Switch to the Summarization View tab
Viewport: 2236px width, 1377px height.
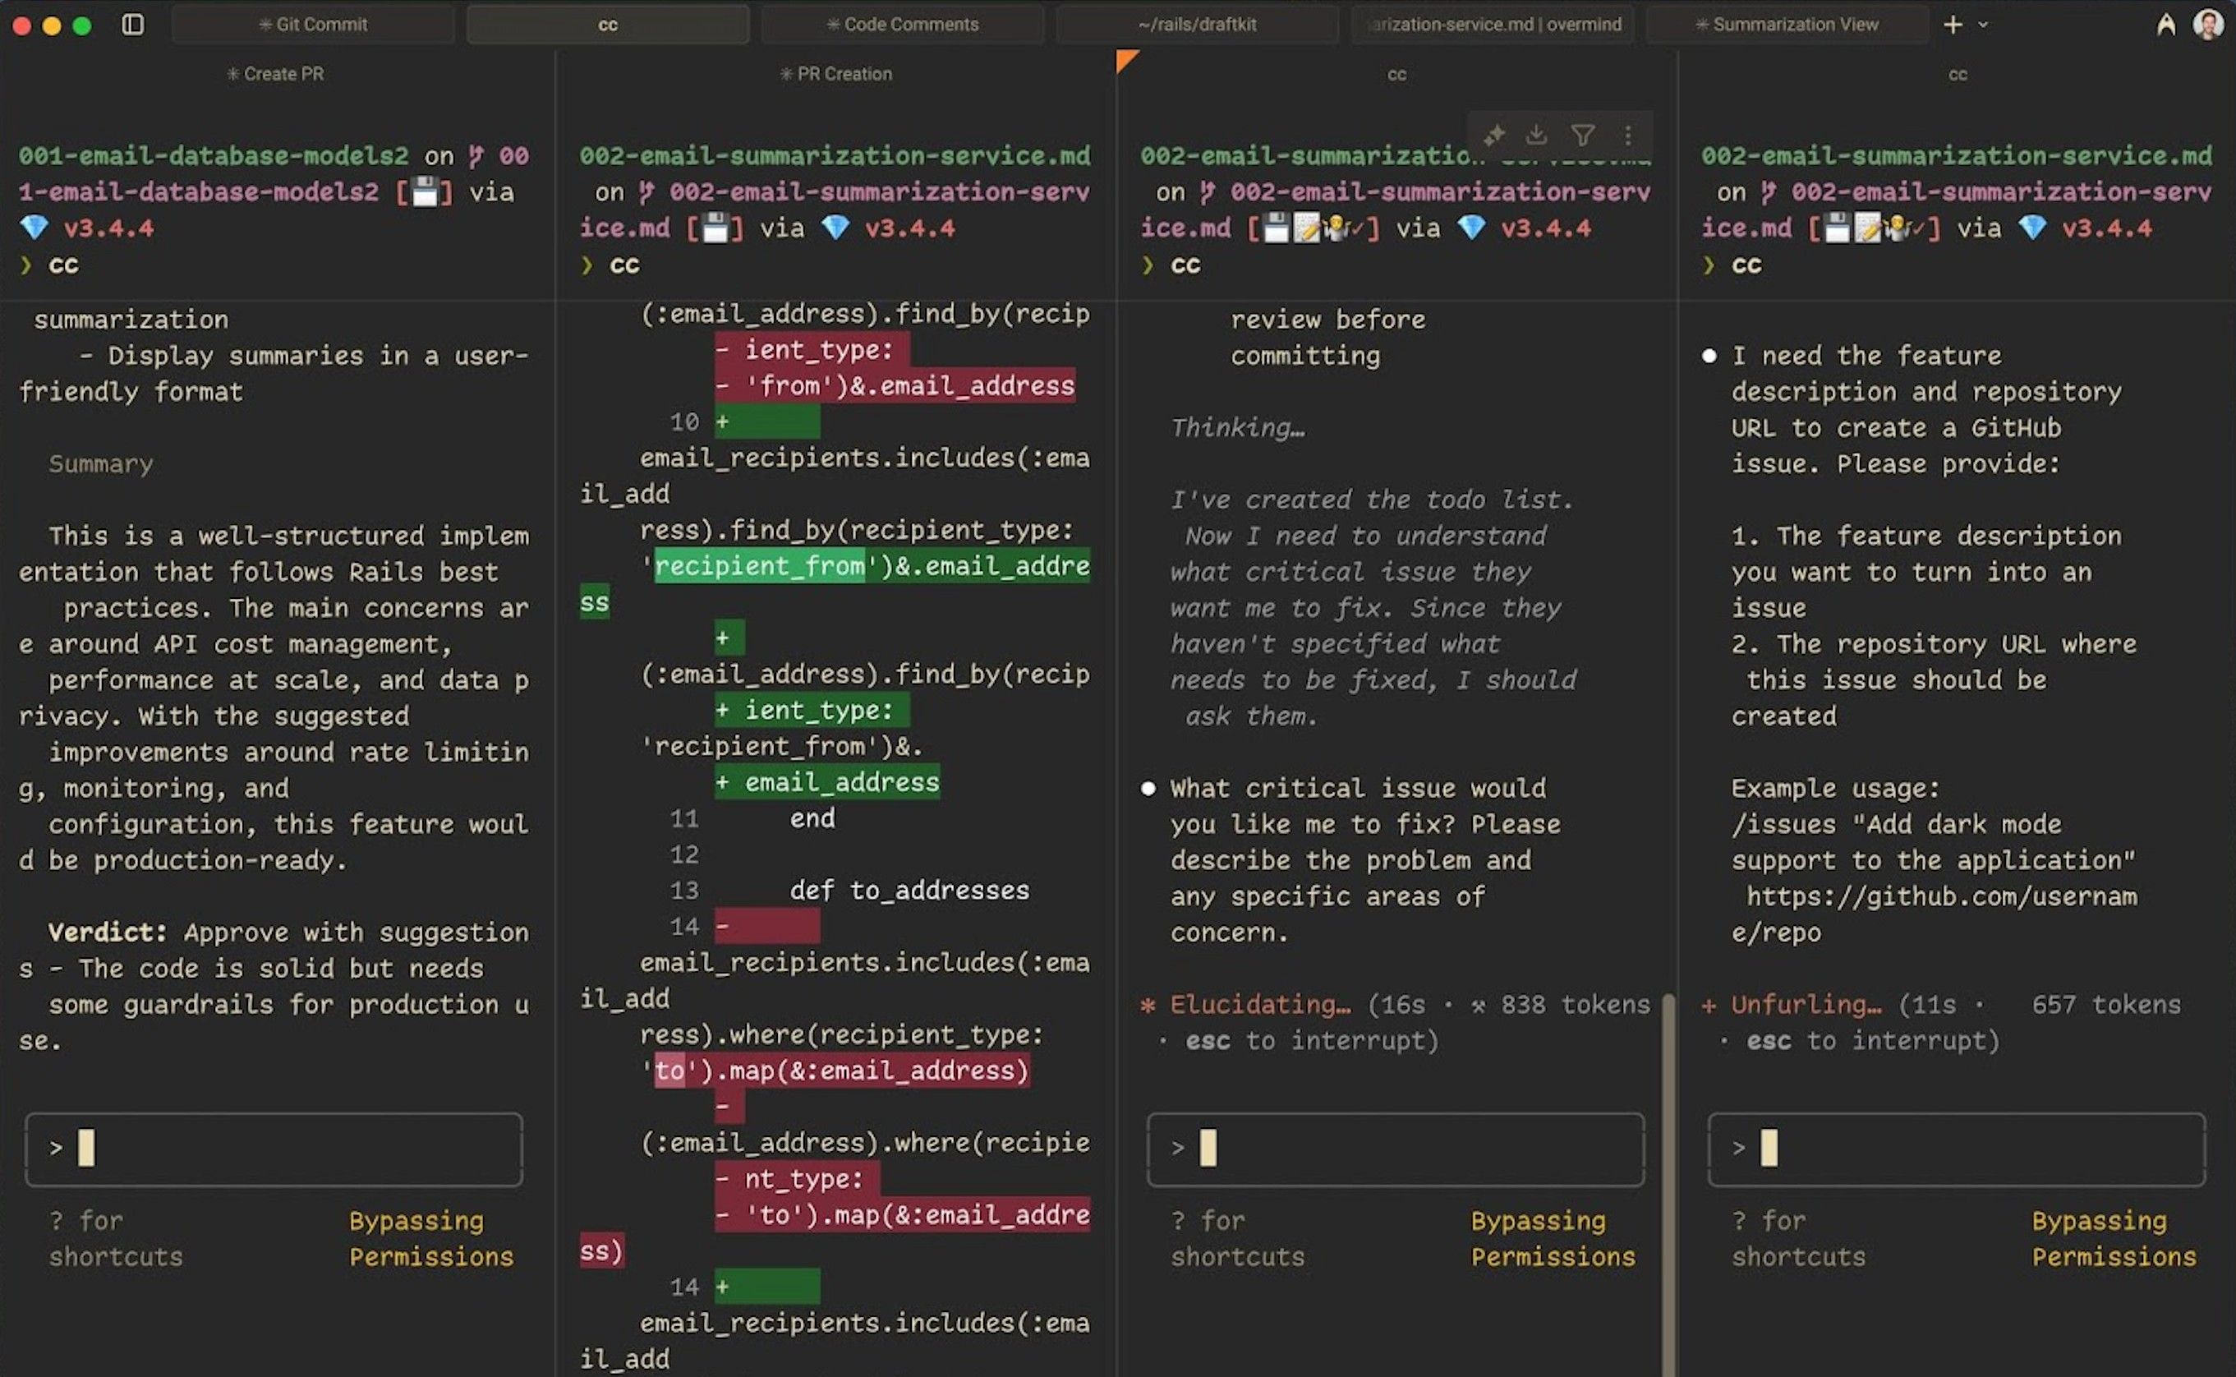point(1787,25)
